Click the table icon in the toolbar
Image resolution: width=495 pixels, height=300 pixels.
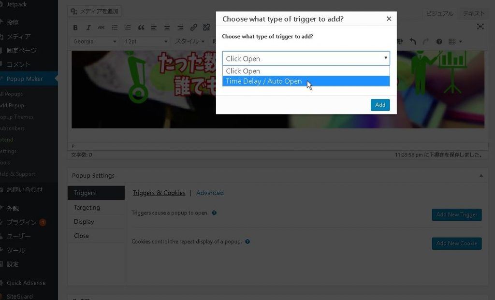[x=453, y=42]
